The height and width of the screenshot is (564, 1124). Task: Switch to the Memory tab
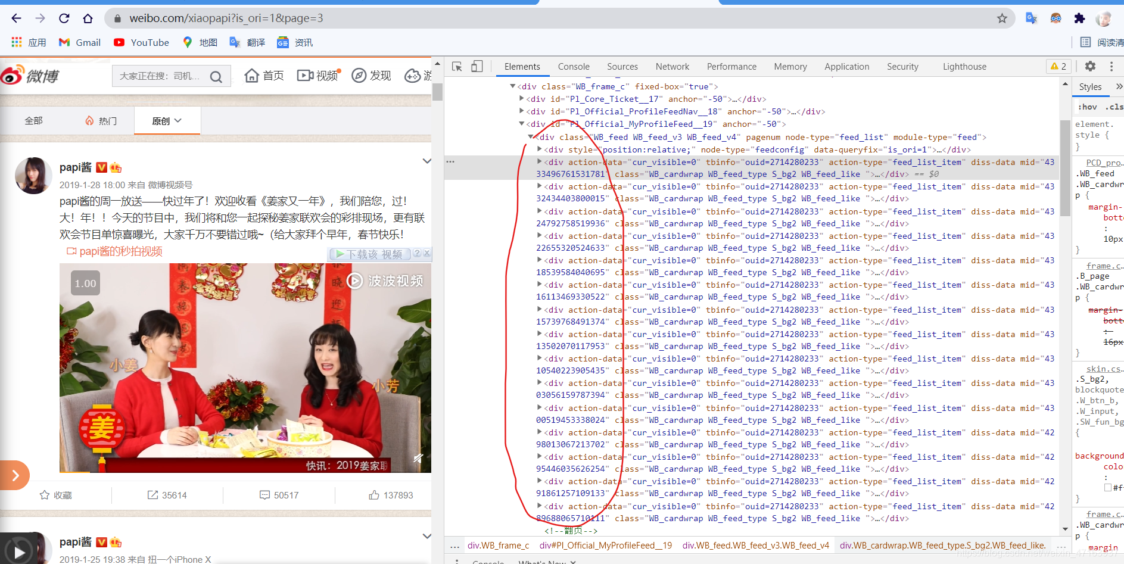point(790,67)
